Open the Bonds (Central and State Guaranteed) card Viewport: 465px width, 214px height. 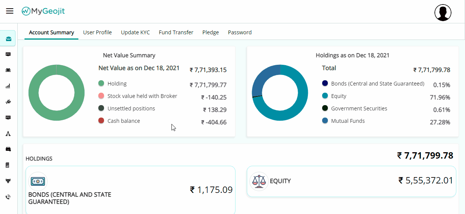pos(130,190)
